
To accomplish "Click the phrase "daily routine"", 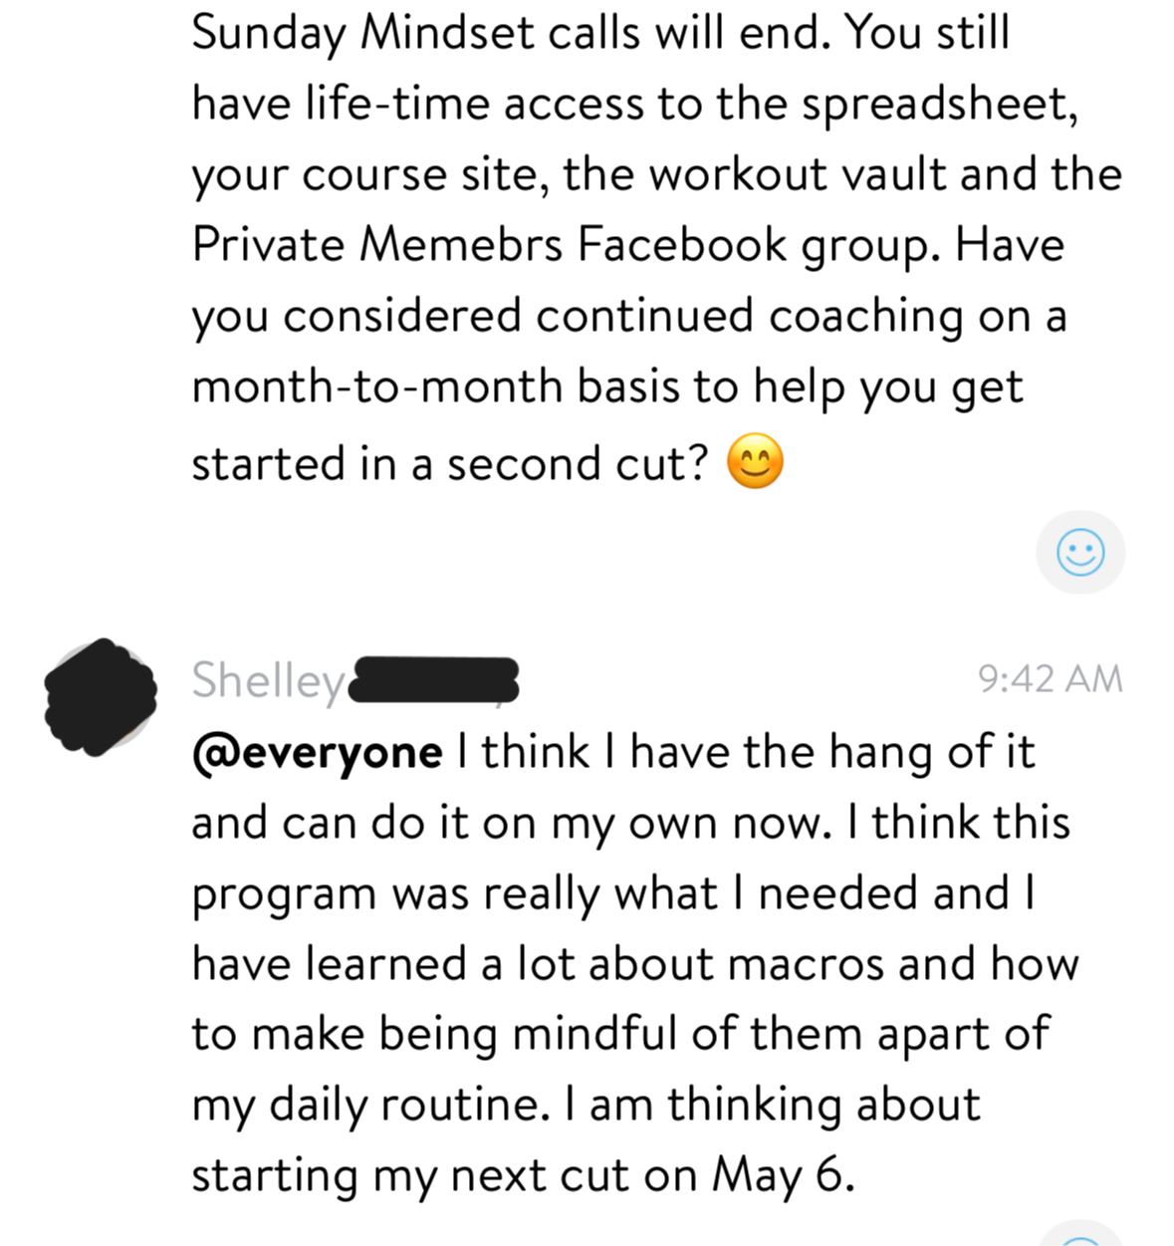I will tap(408, 1106).
